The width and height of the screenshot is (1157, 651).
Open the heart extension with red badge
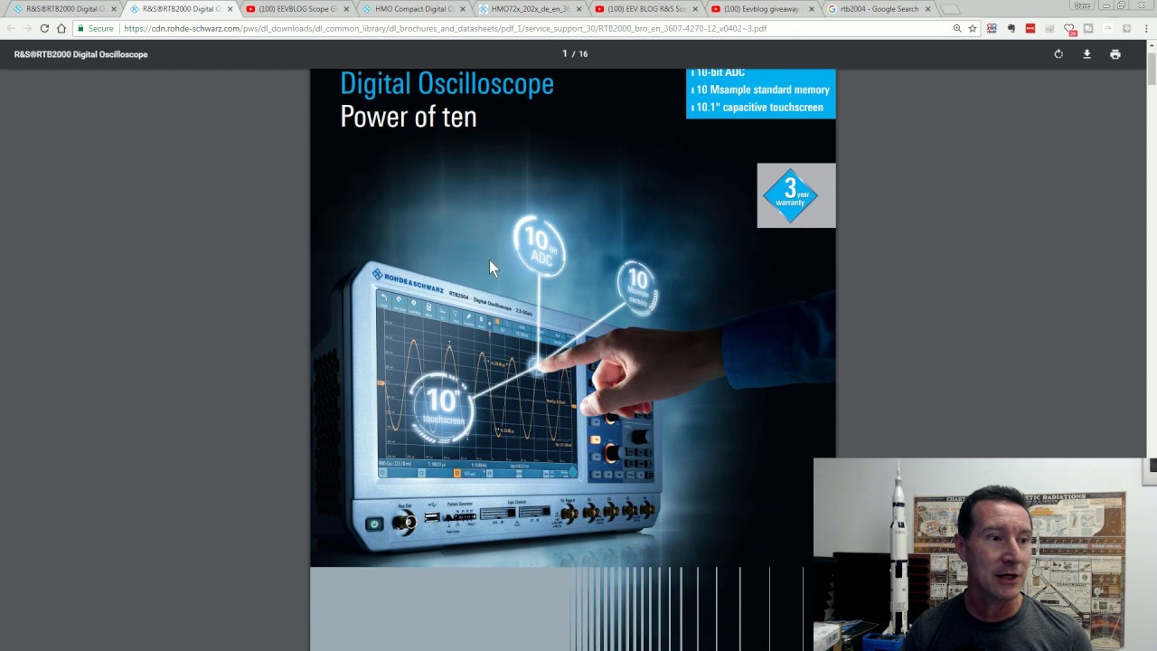(1069, 29)
